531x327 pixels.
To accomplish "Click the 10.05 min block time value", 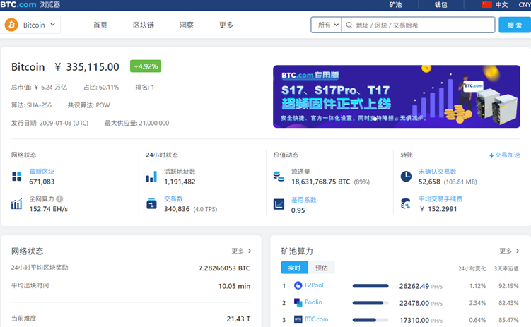I will pyautogui.click(x=234, y=286).
